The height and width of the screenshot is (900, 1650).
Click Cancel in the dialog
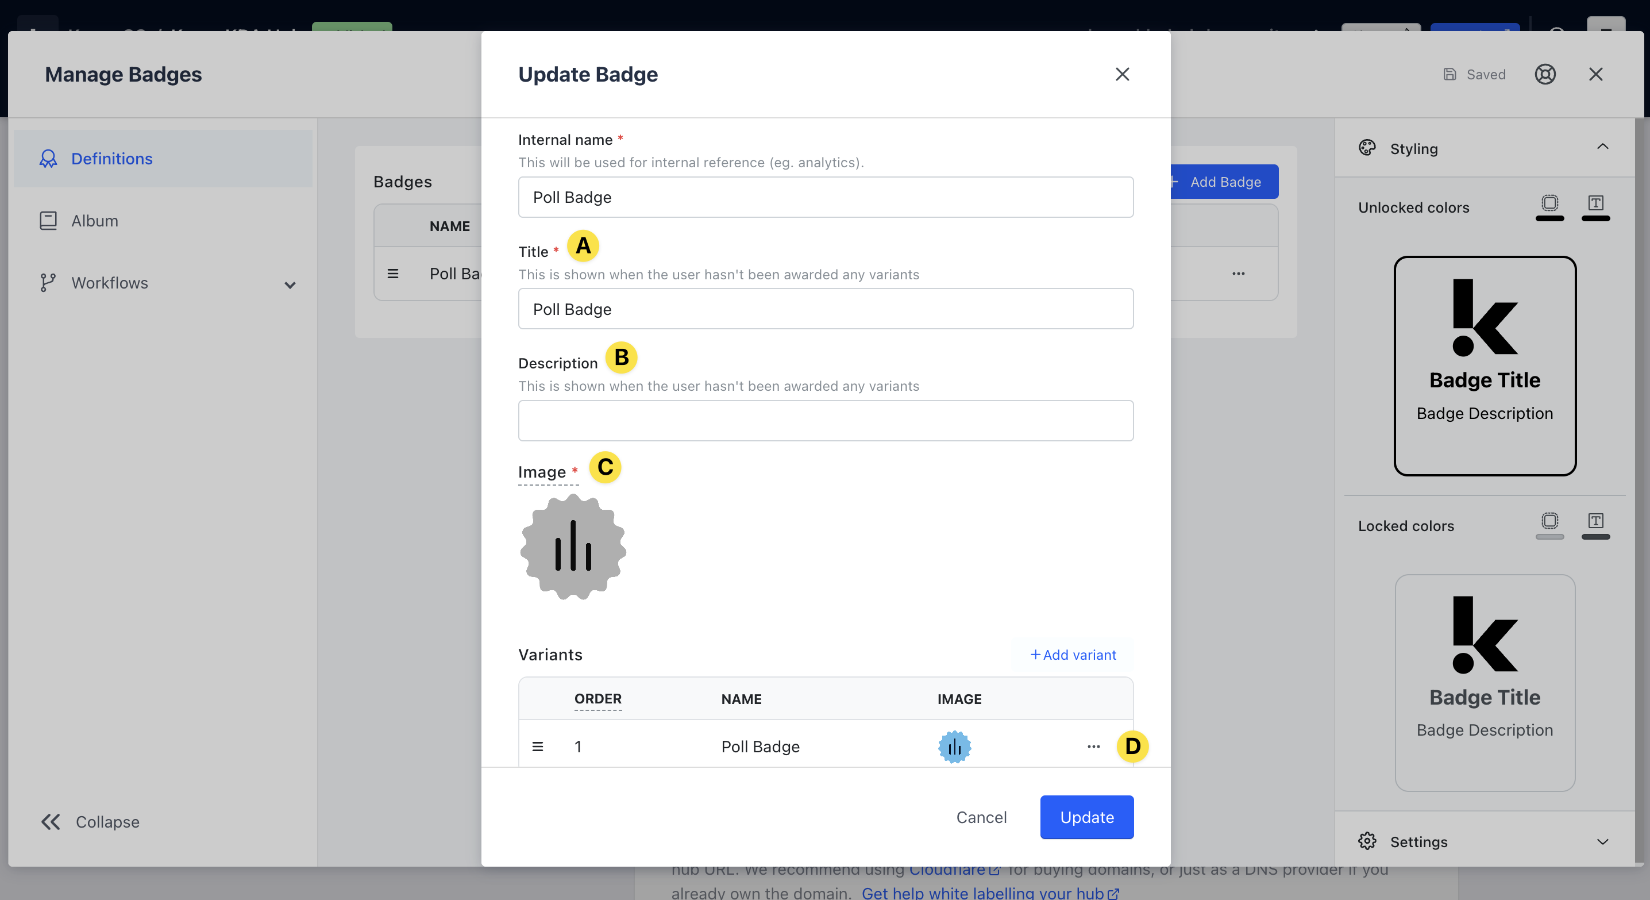(x=981, y=817)
